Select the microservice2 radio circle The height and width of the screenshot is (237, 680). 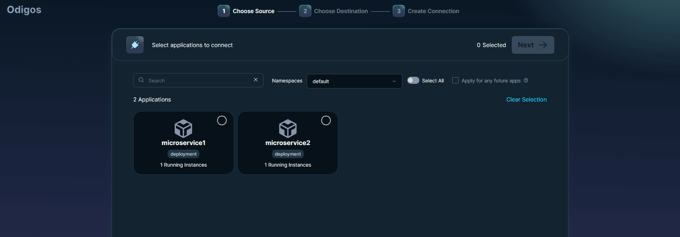pyautogui.click(x=326, y=121)
